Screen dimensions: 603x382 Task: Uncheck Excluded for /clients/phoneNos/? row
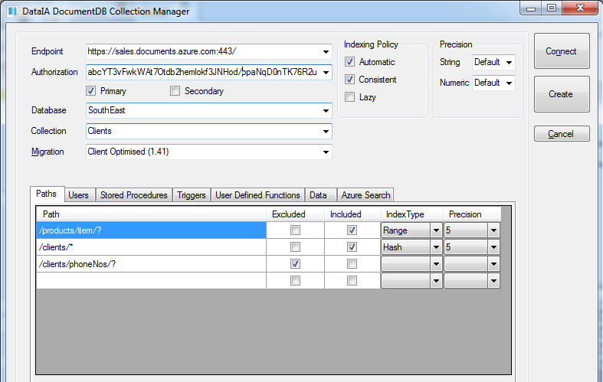(x=295, y=264)
